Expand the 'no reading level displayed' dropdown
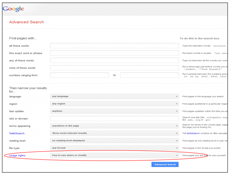 click(114, 140)
